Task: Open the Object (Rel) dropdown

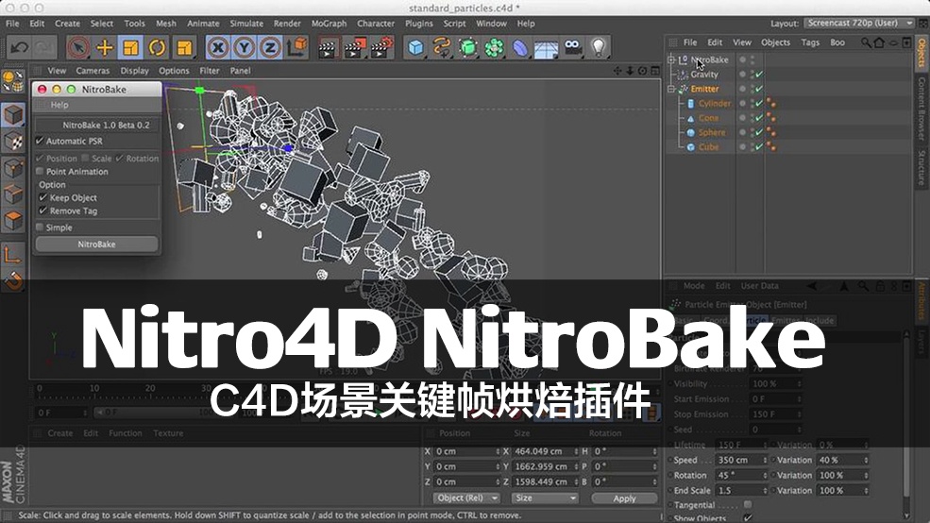Action: point(466,498)
